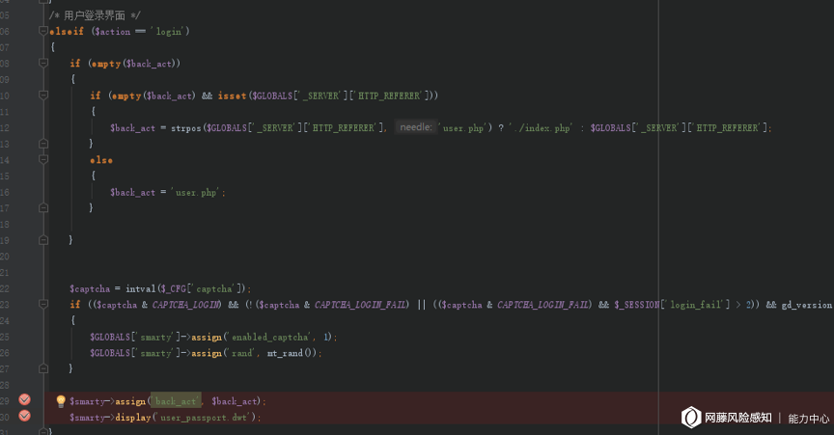834x435 pixels.
Task: Click the 'user_passport.dwt' template name
Action: [x=203, y=418]
